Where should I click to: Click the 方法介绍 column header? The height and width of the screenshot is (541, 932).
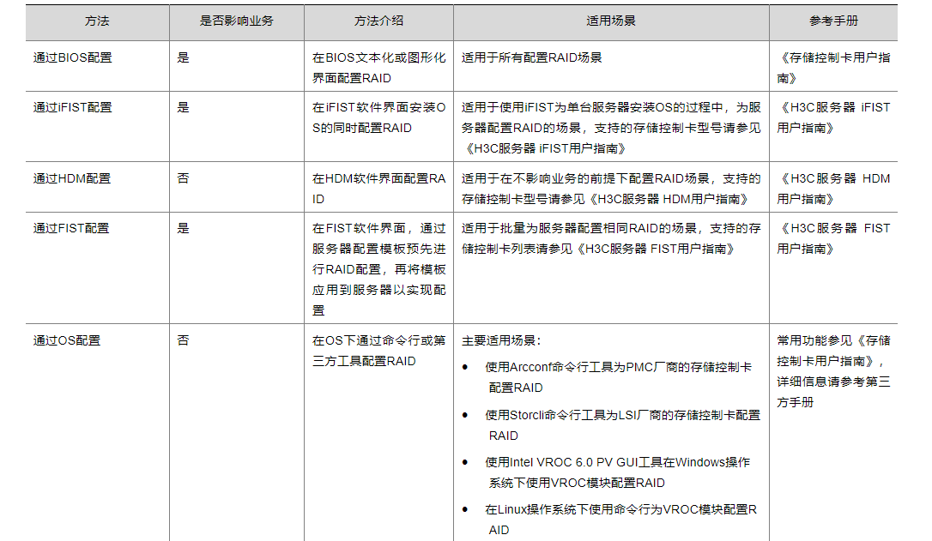pos(378,21)
